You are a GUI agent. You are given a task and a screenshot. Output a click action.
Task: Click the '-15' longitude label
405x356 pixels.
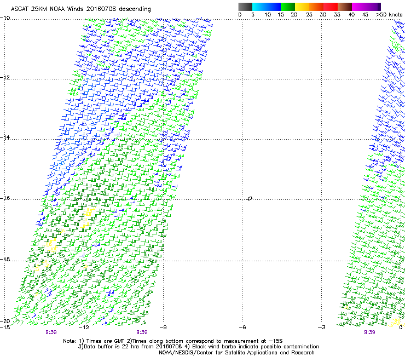(5, 328)
